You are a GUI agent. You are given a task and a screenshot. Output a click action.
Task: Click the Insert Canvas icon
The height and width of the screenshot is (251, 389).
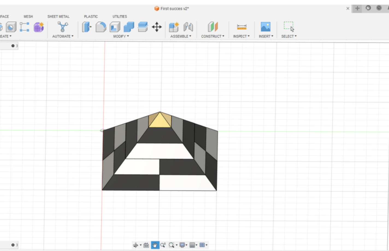pos(265,27)
